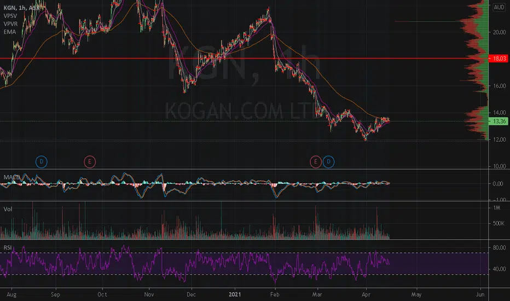Click the RSI 40.00 axis label
This screenshot has width=510, height=301.
[x=499, y=269]
